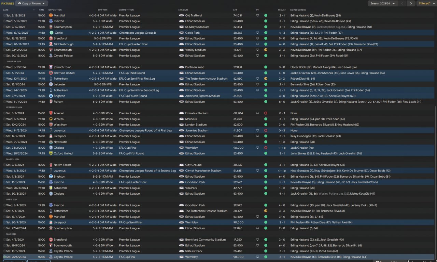Viewport: 437px width, 262px height.
Task: Click the Oxford United opposition name
Action: pos(63,153)
